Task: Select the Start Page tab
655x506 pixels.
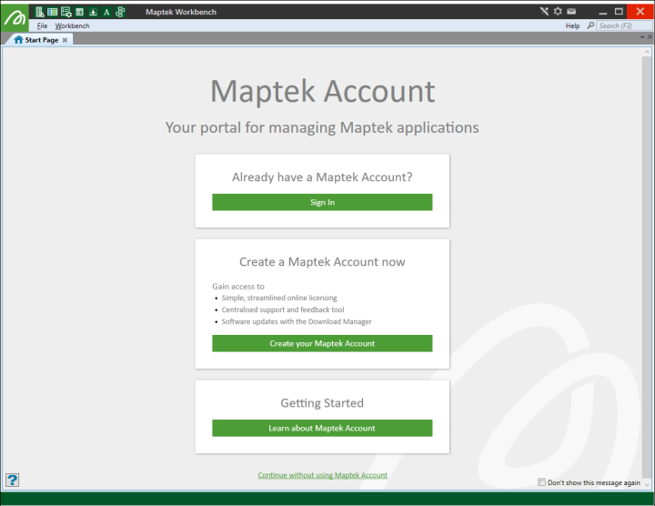Action: tap(41, 40)
